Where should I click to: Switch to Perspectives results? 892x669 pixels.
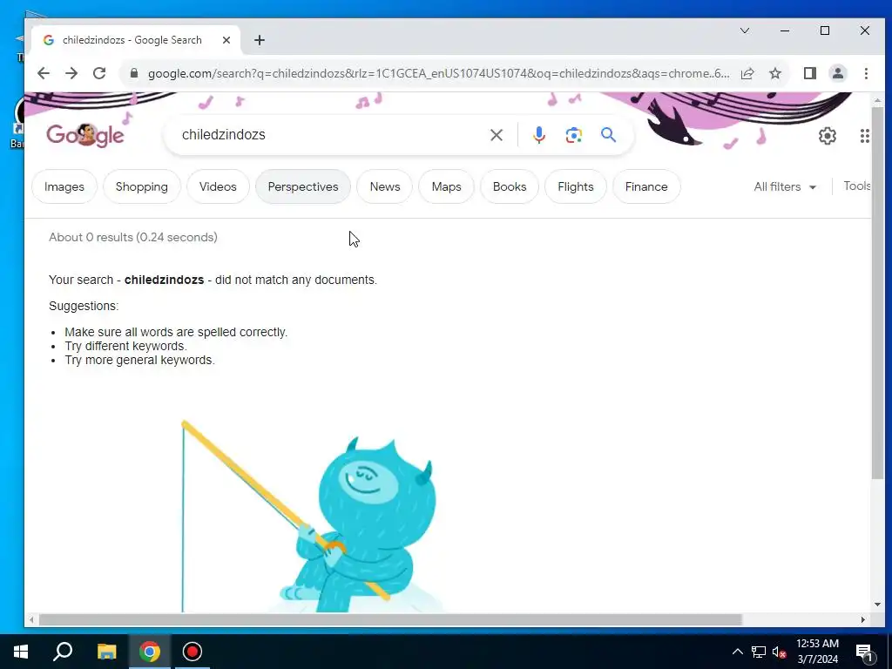302,186
